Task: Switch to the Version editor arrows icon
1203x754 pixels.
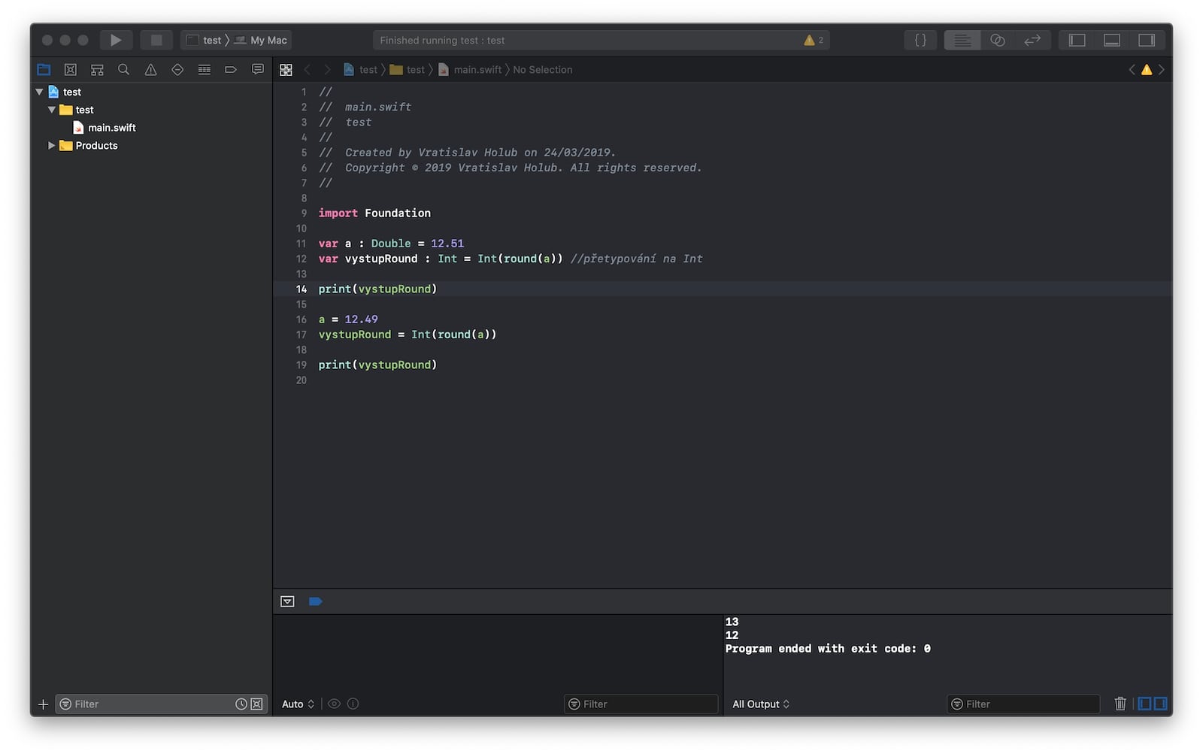Action: click(1032, 40)
